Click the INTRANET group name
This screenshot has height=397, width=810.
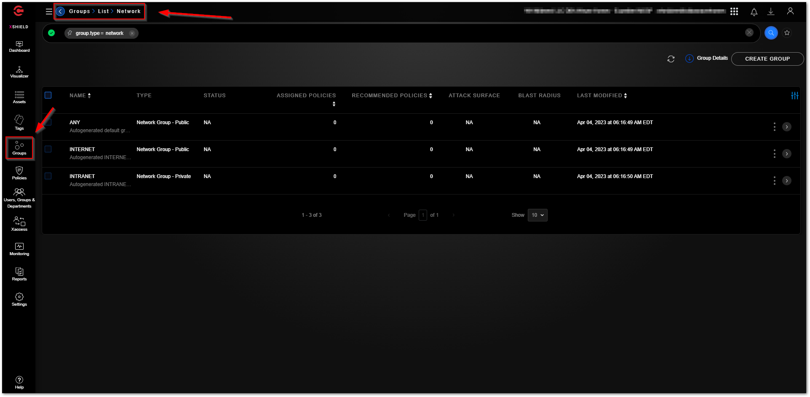point(82,176)
